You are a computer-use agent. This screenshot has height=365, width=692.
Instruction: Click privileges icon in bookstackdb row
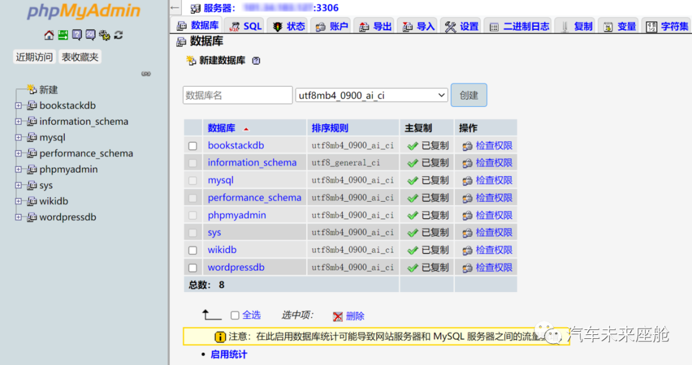point(467,146)
